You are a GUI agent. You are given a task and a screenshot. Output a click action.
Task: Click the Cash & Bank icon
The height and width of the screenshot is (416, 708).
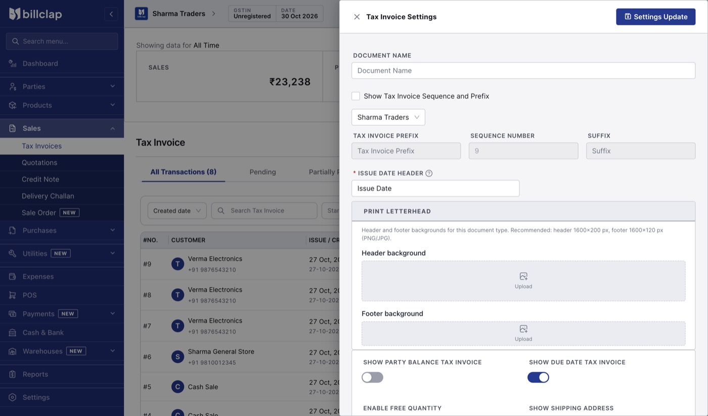[13, 332]
